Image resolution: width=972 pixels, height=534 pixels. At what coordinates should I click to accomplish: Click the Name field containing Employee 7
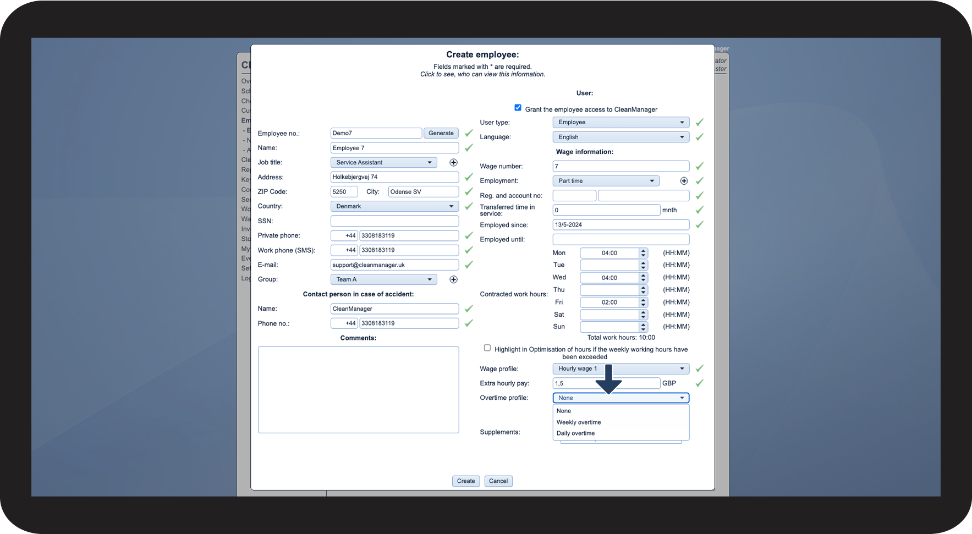click(x=394, y=148)
